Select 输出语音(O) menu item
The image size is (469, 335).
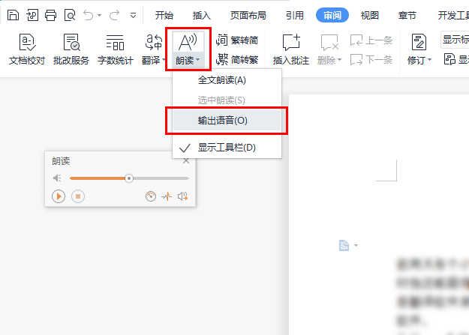227,121
